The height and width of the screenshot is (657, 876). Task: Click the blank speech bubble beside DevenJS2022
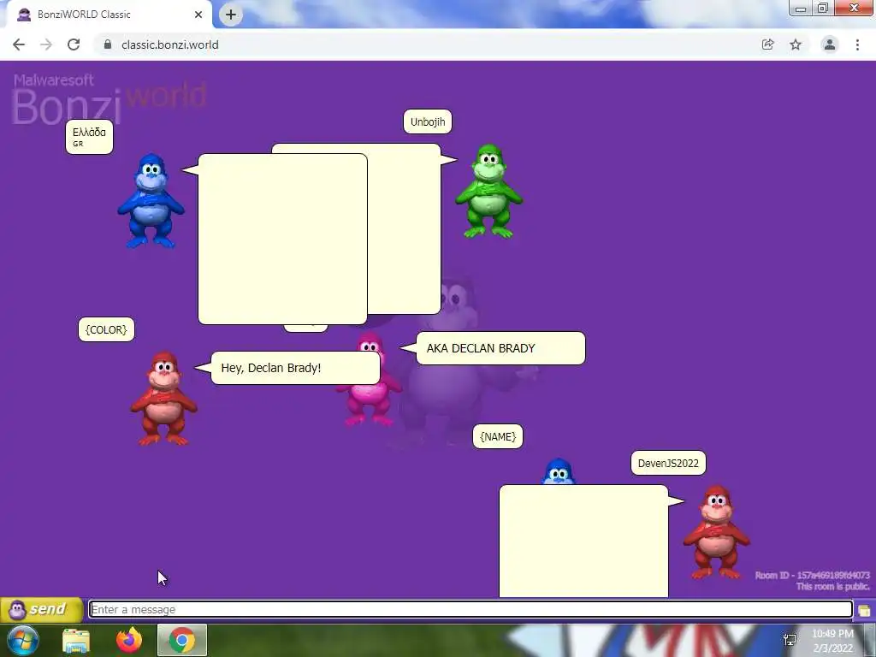[583, 541]
